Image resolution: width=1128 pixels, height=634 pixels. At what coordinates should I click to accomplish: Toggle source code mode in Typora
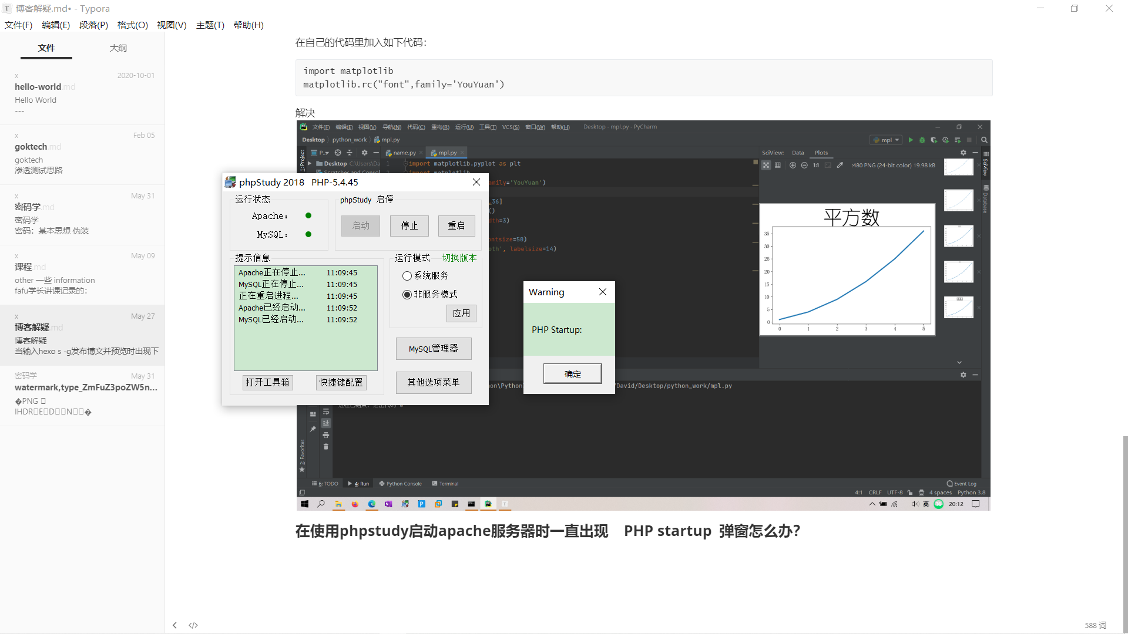pyautogui.click(x=193, y=625)
